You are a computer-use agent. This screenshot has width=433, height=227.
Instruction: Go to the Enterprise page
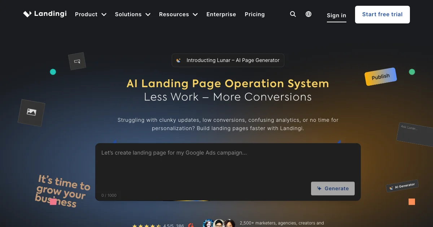coord(221,14)
